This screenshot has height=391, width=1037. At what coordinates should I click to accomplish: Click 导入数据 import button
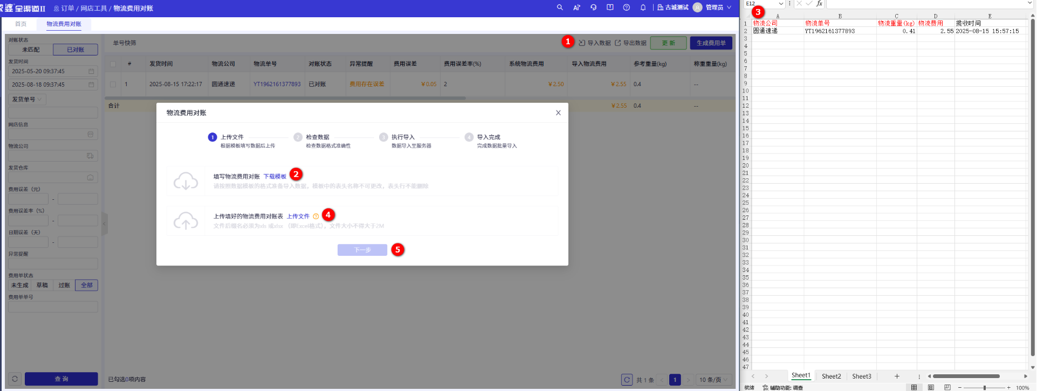pyautogui.click(x=595, y=43)
